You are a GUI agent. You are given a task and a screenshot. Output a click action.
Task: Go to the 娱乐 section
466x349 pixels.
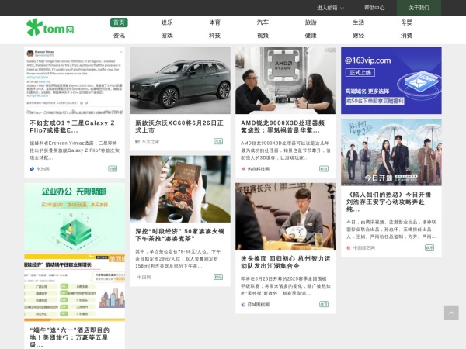167,22
